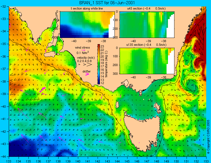This screenshot has height=163, width=211.
Task: Click the x-axis longitude label 133
Action: pos(9,161)
